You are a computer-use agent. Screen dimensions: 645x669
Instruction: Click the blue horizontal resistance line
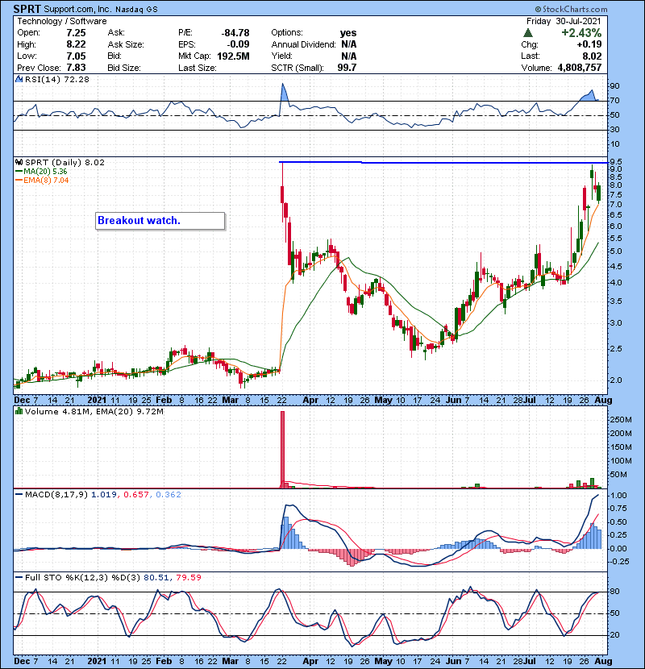tap(443, 163)
